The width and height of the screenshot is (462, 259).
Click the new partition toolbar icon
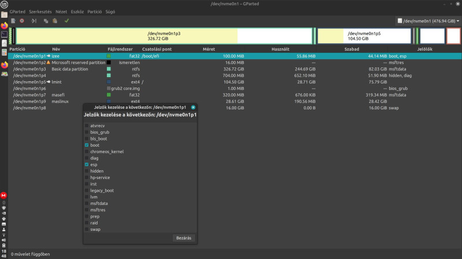13,21
